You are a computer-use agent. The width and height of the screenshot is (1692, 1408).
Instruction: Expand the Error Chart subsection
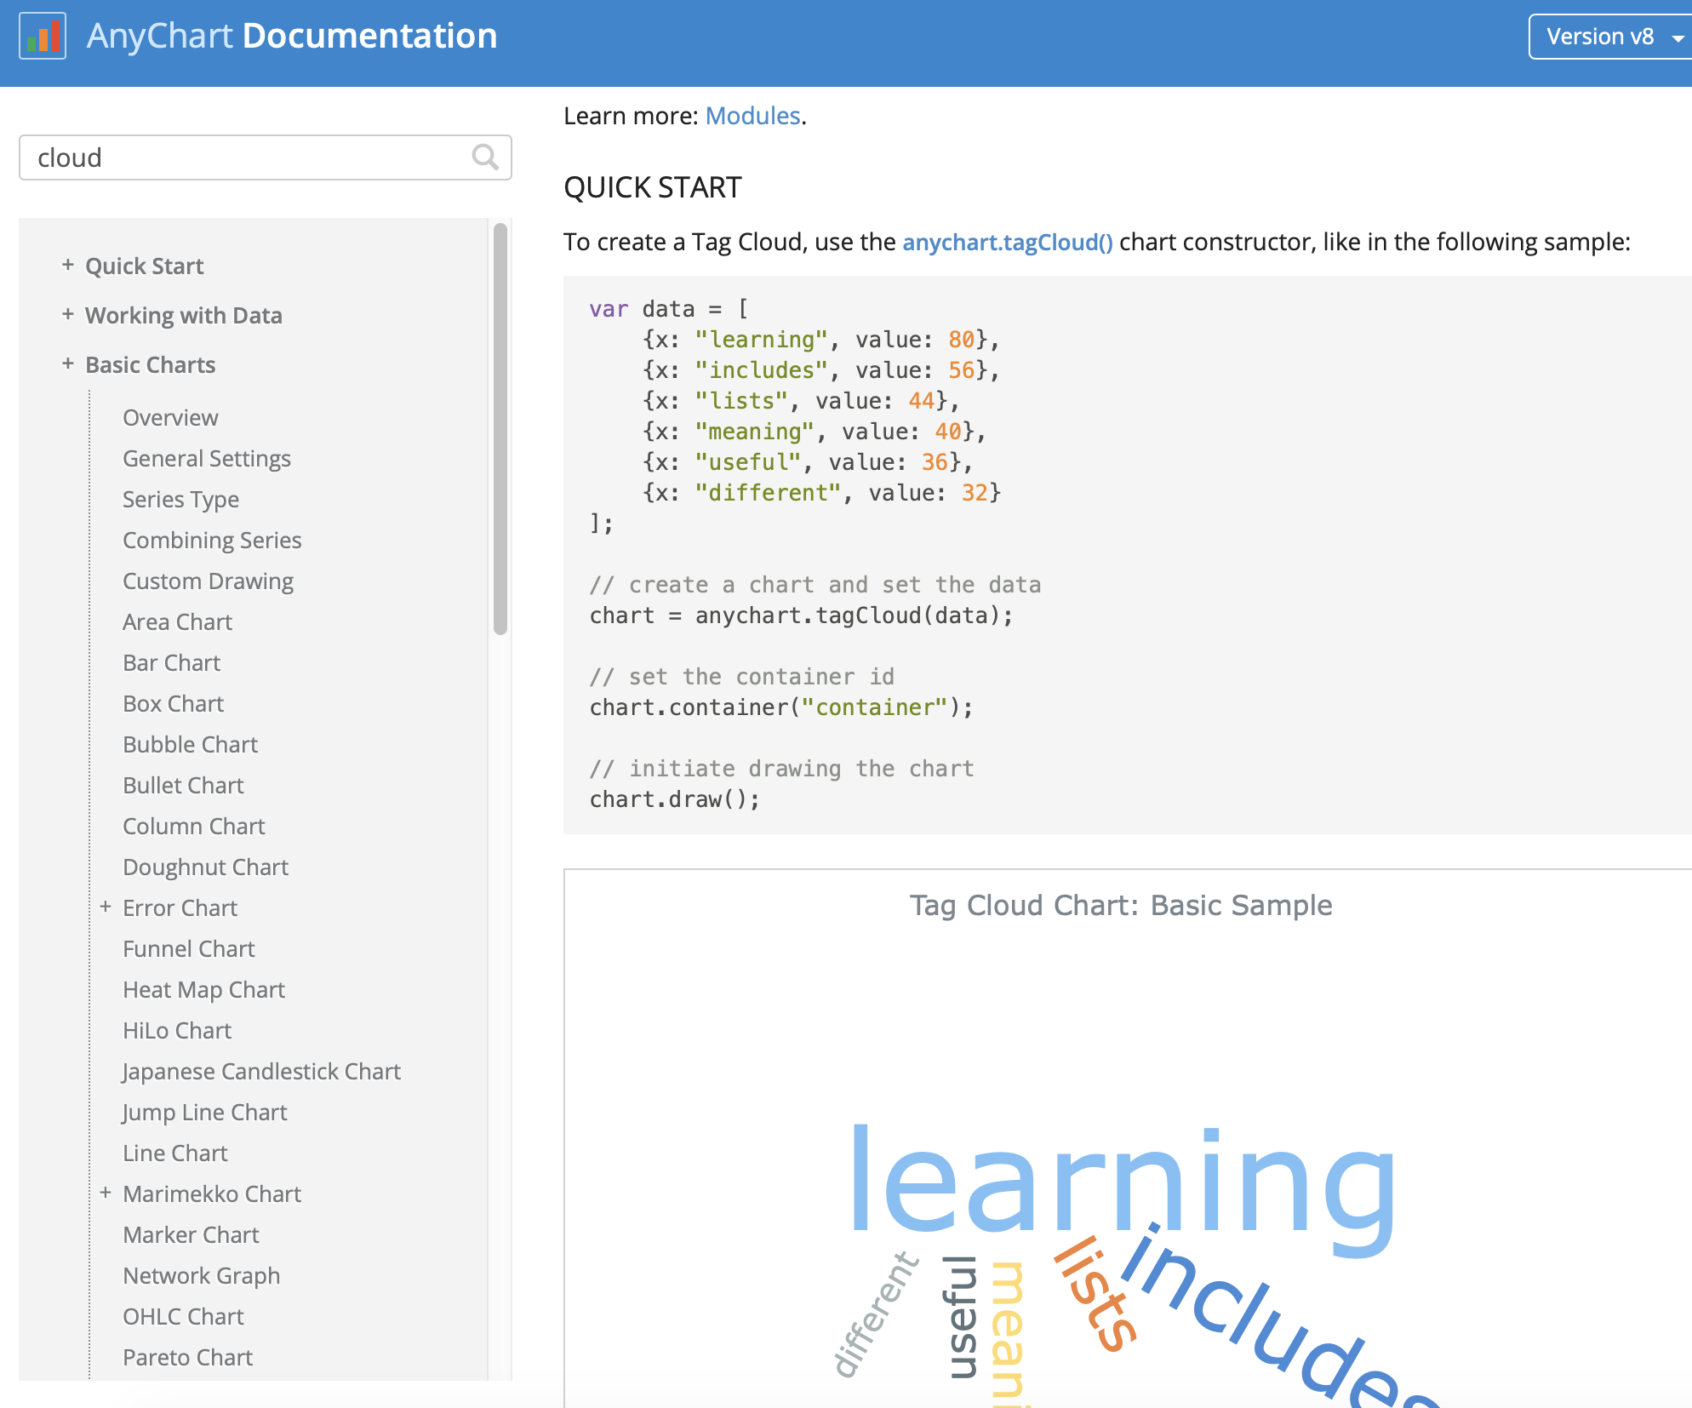(106, 907)
